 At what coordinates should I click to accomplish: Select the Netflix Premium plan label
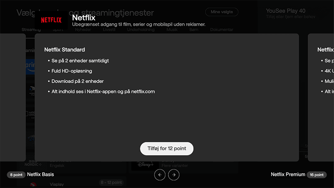tap(288, 174)
